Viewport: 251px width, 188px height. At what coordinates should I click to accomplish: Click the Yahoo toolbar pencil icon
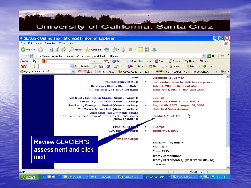coord(34,66)
